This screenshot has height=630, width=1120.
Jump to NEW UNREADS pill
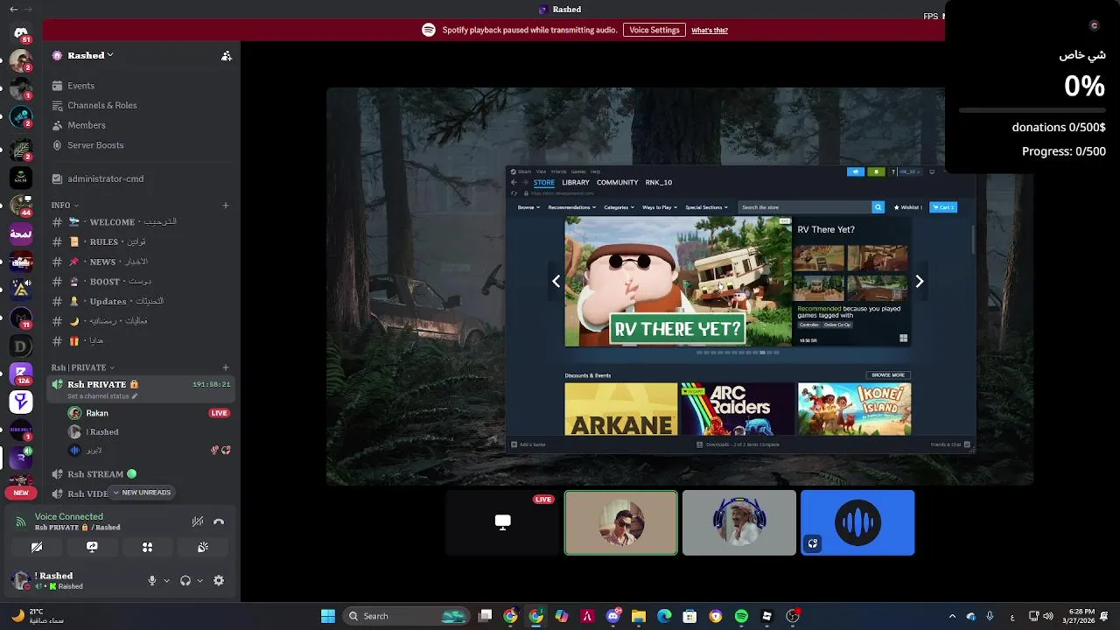(x=142, y=493)
